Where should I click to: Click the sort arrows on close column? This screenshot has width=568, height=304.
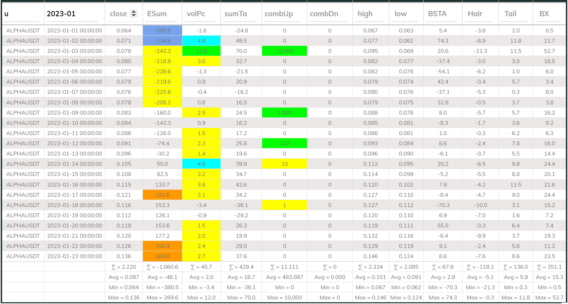point(133,14)
